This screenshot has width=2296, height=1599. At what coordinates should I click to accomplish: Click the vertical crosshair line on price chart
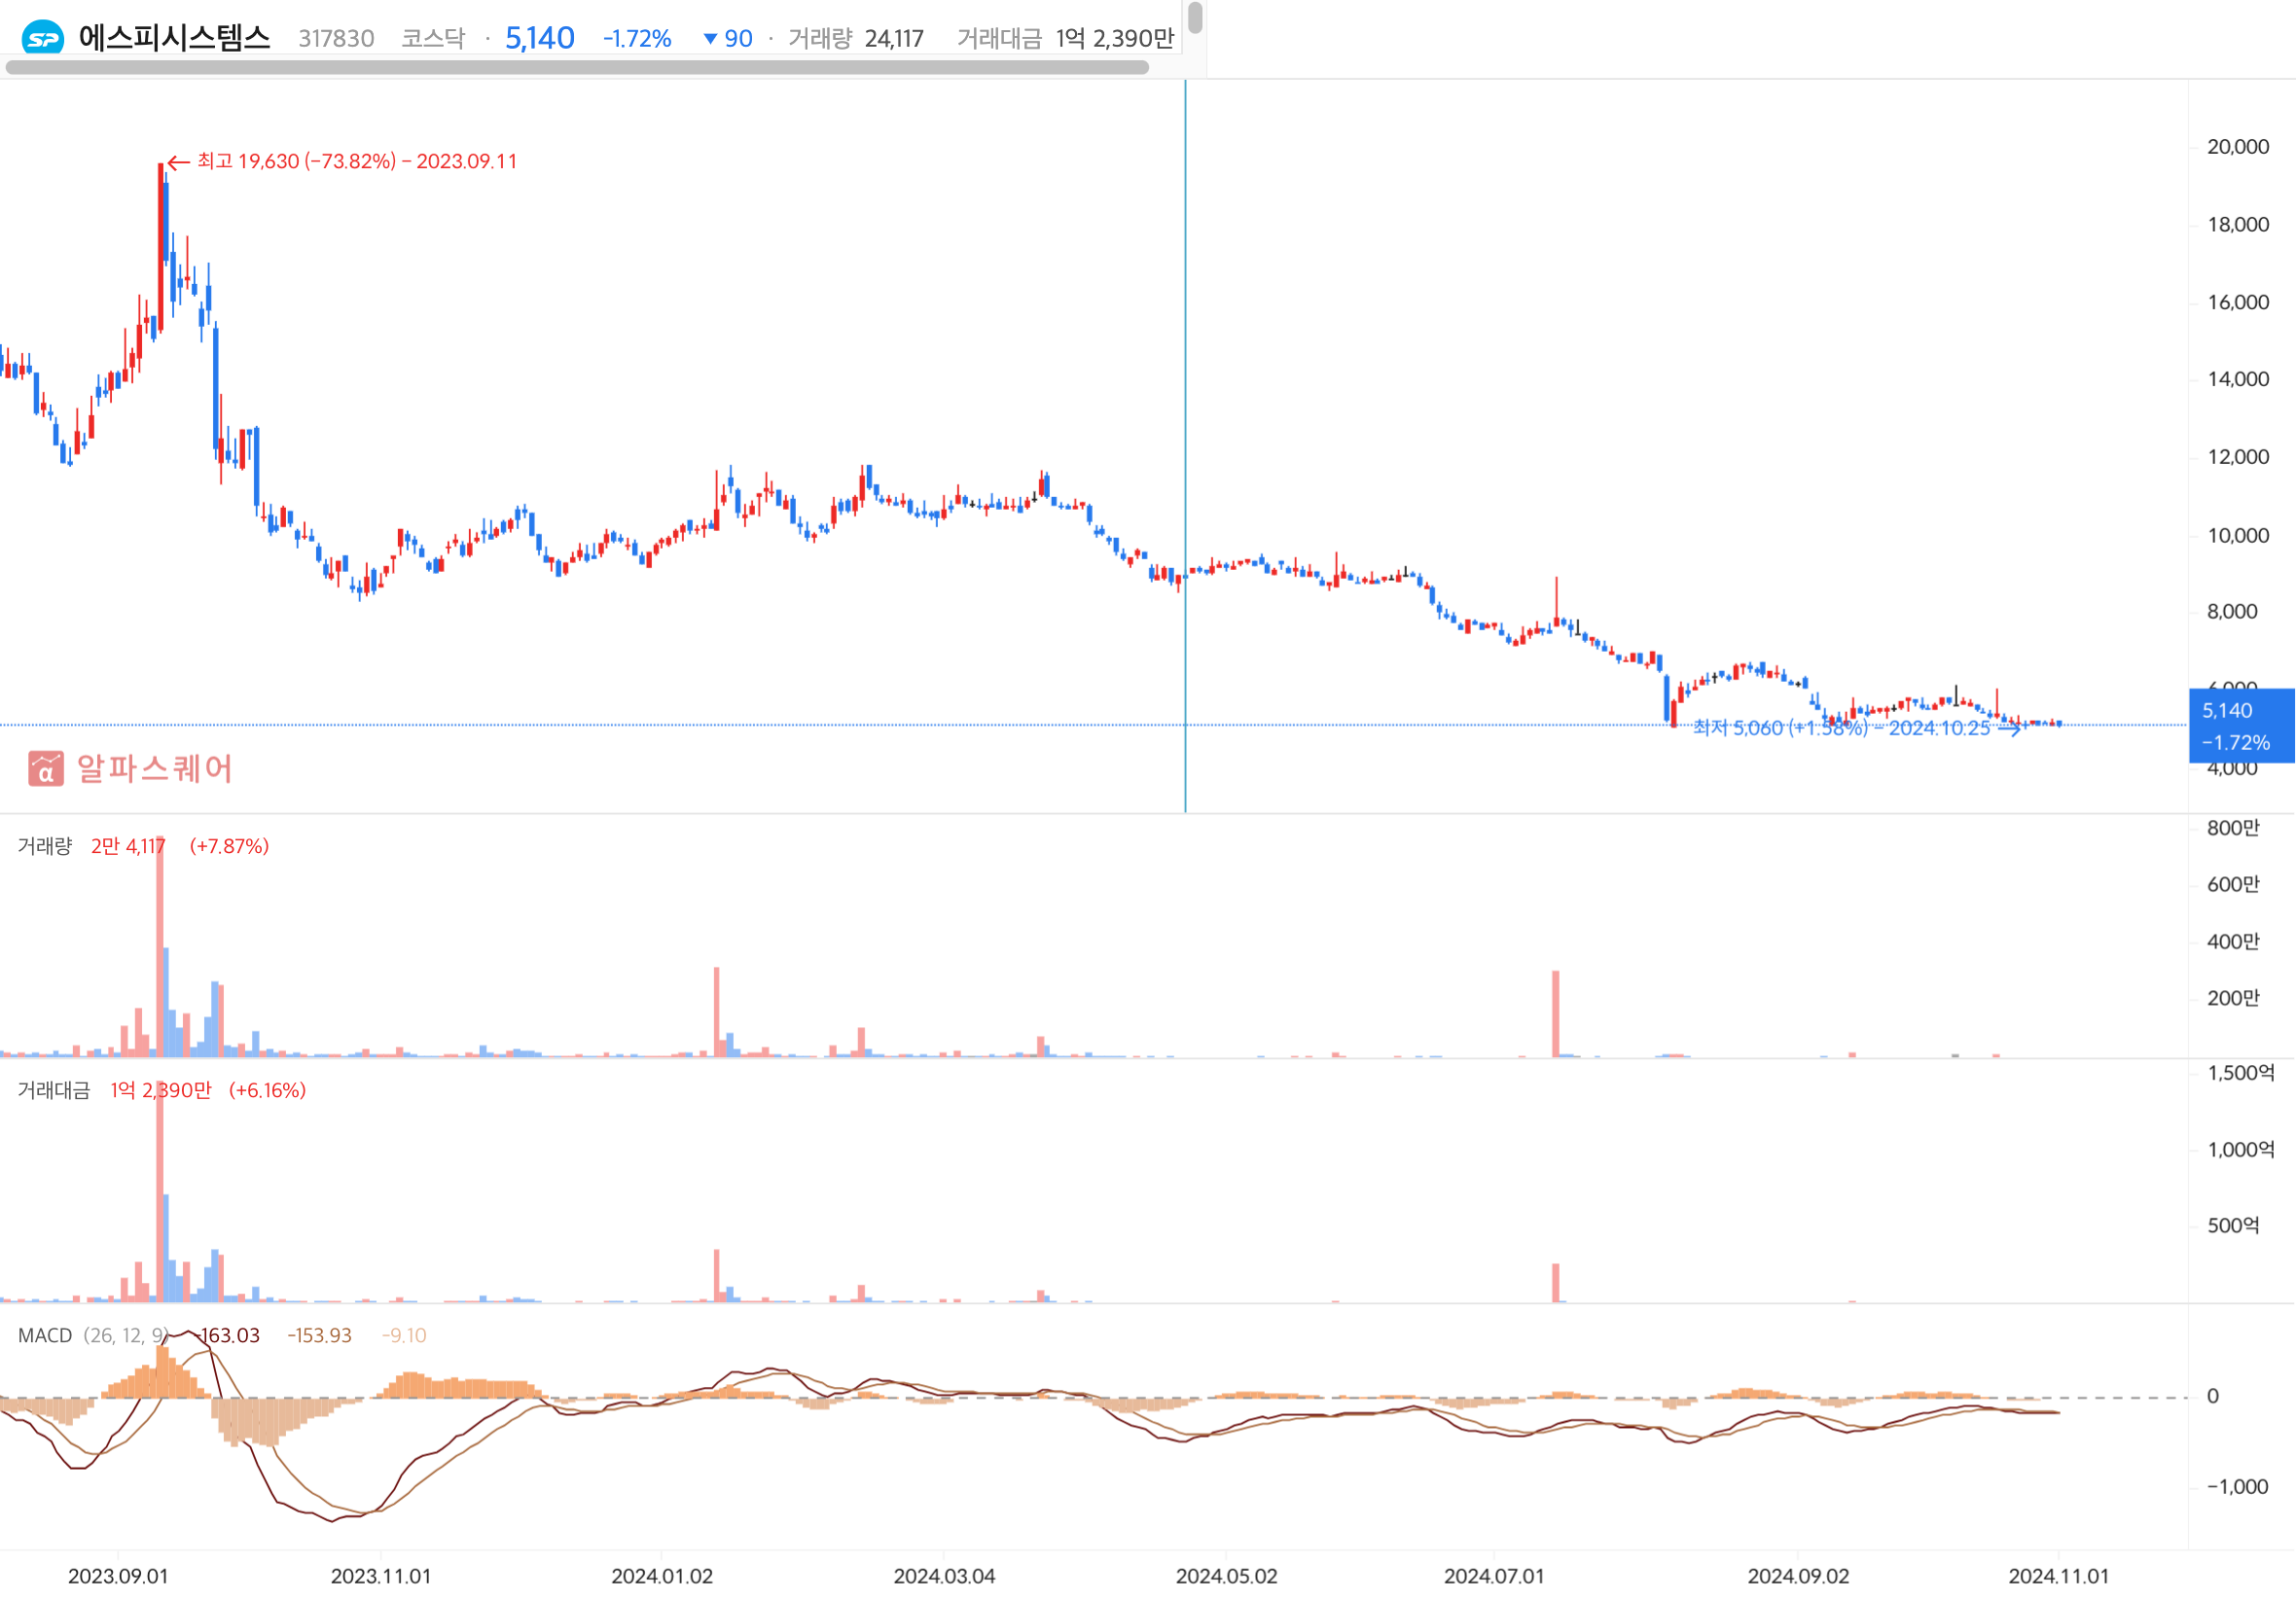1185,446
